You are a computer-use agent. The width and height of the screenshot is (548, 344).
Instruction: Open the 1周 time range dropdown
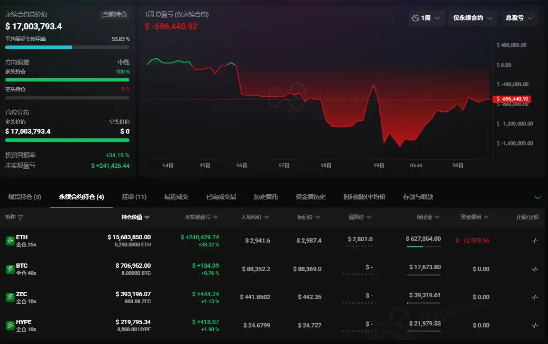(426, 18)
